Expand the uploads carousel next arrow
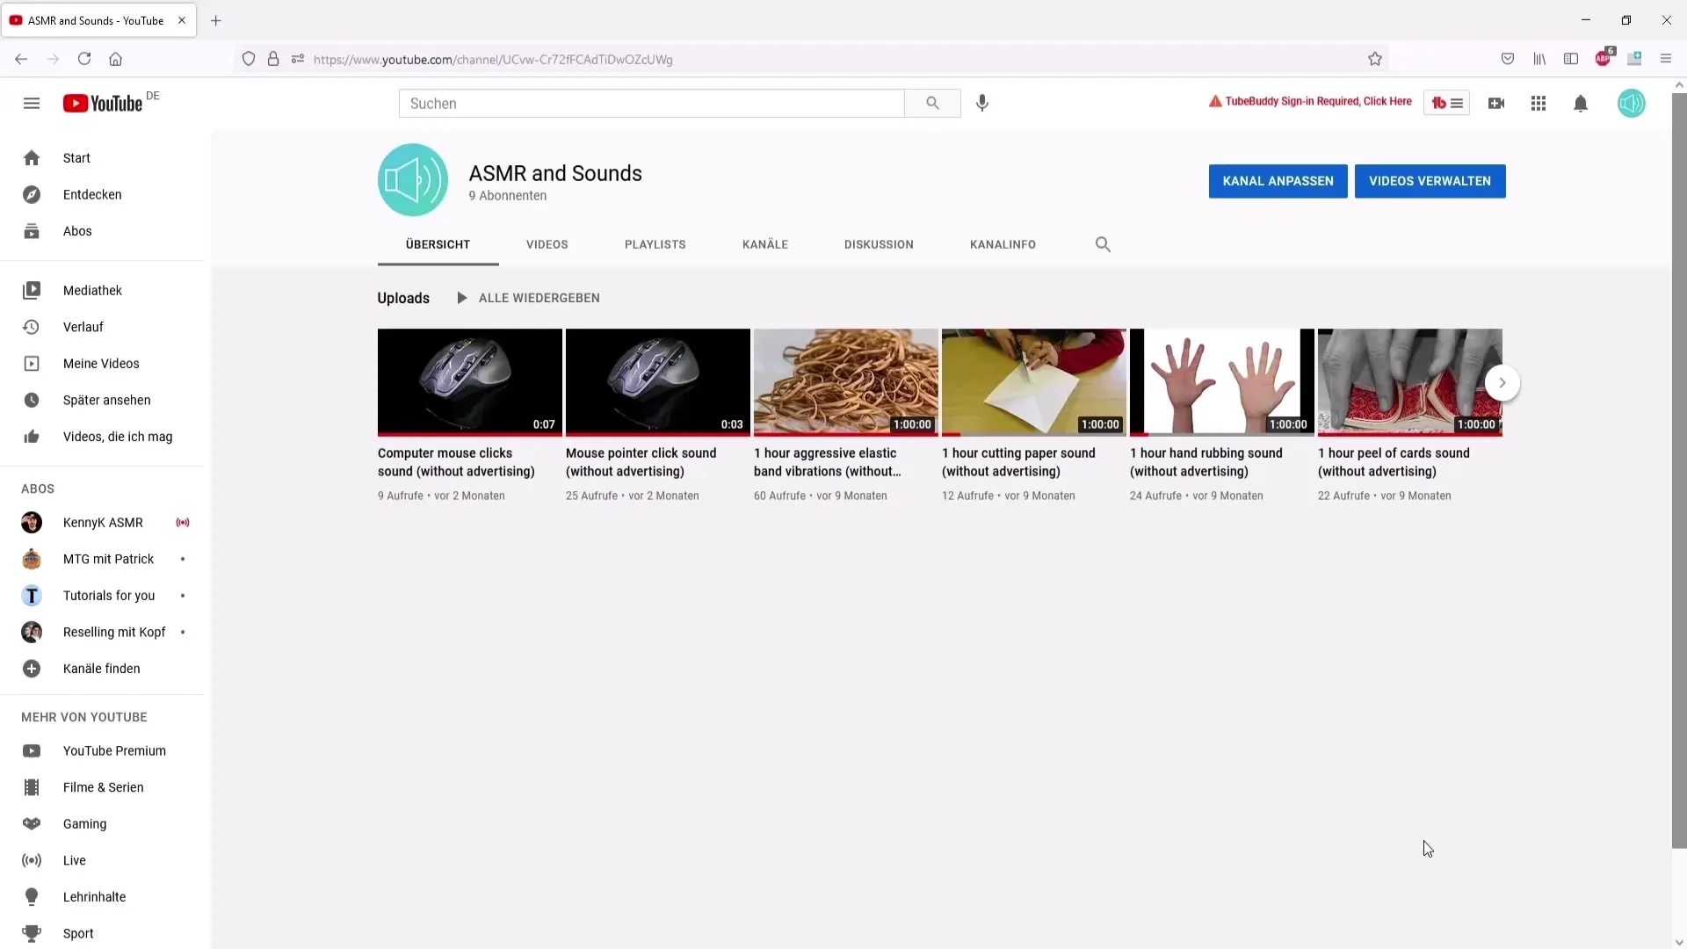This screenshot has width=1687, height=949. point(1502,382)
